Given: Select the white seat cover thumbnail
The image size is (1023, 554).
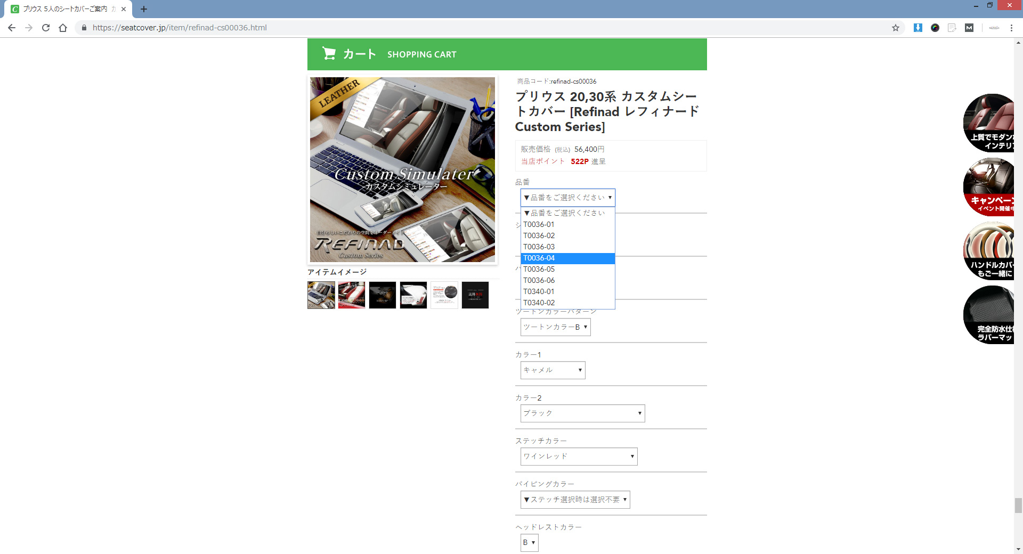Looking at the screenshot, I should pyautogui.click(x=413, y=295).
